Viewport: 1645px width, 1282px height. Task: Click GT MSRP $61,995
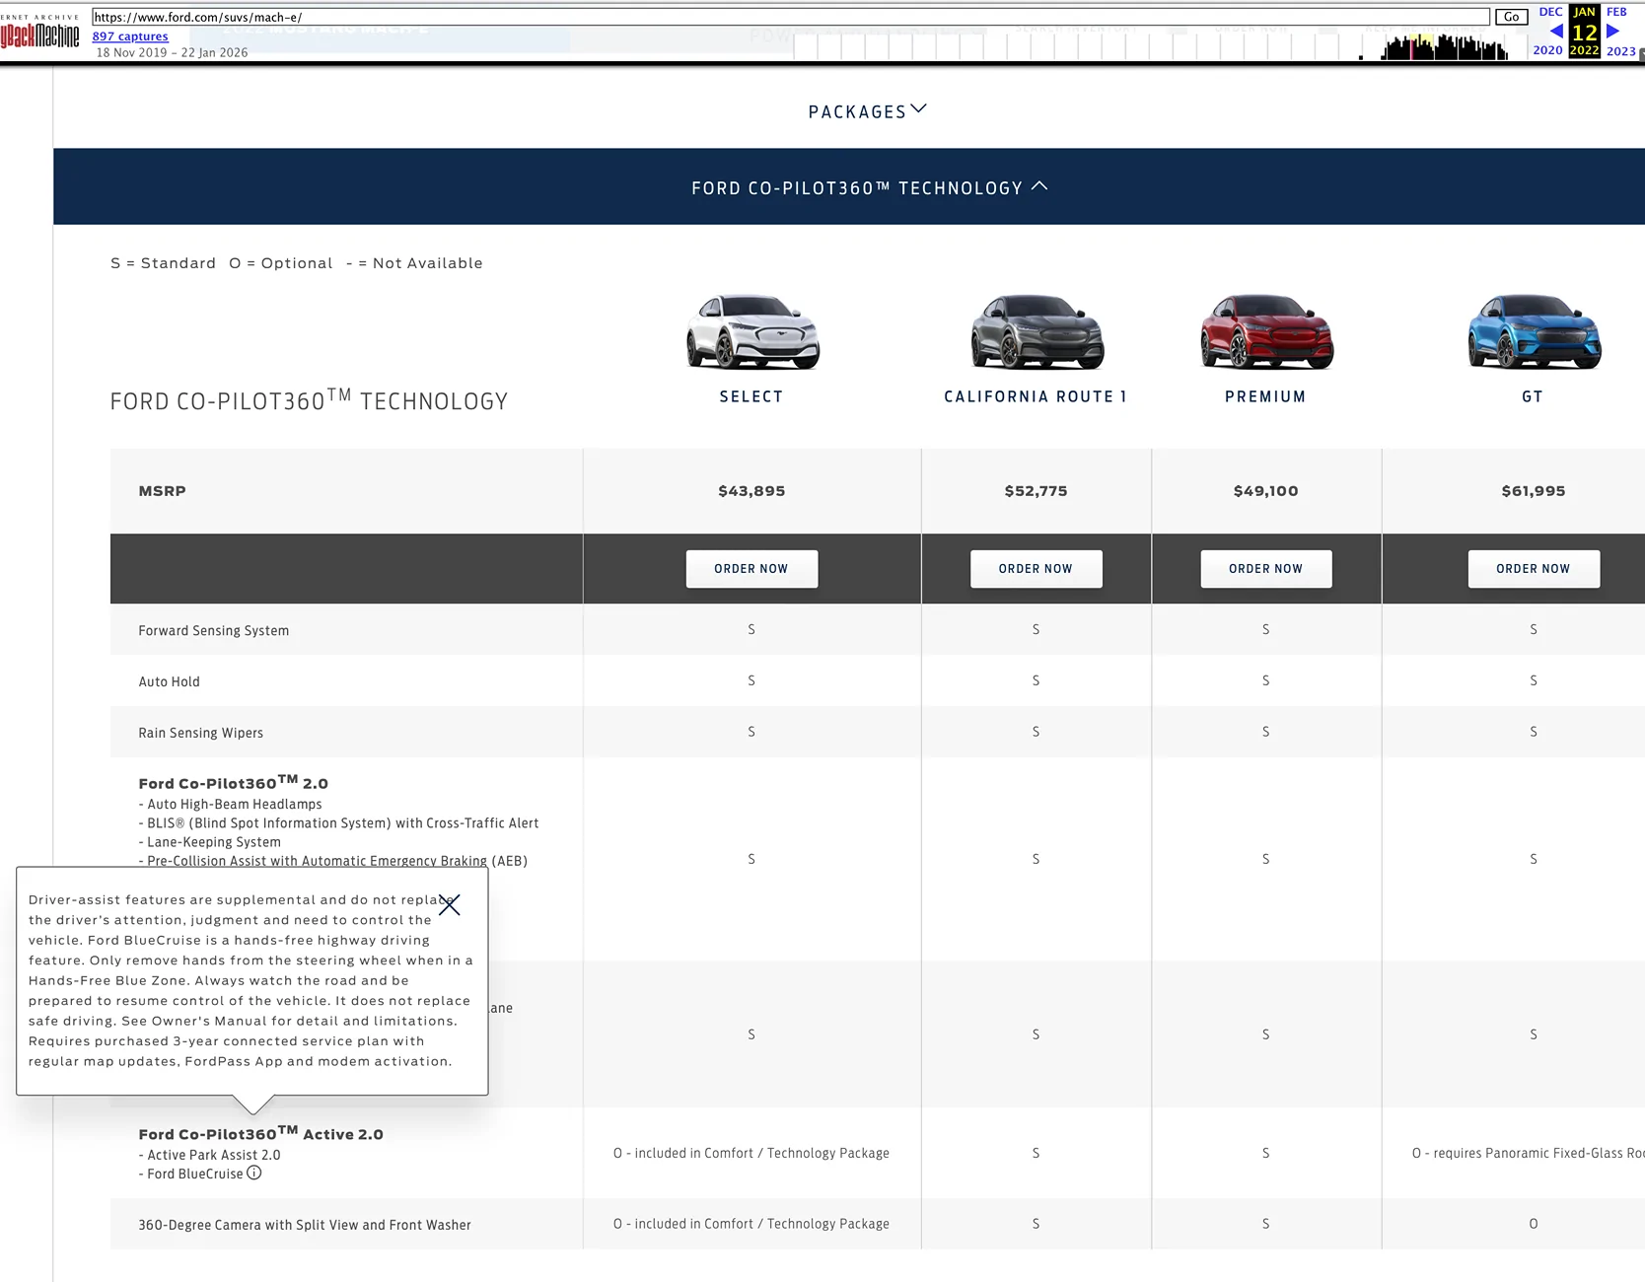1534,491
